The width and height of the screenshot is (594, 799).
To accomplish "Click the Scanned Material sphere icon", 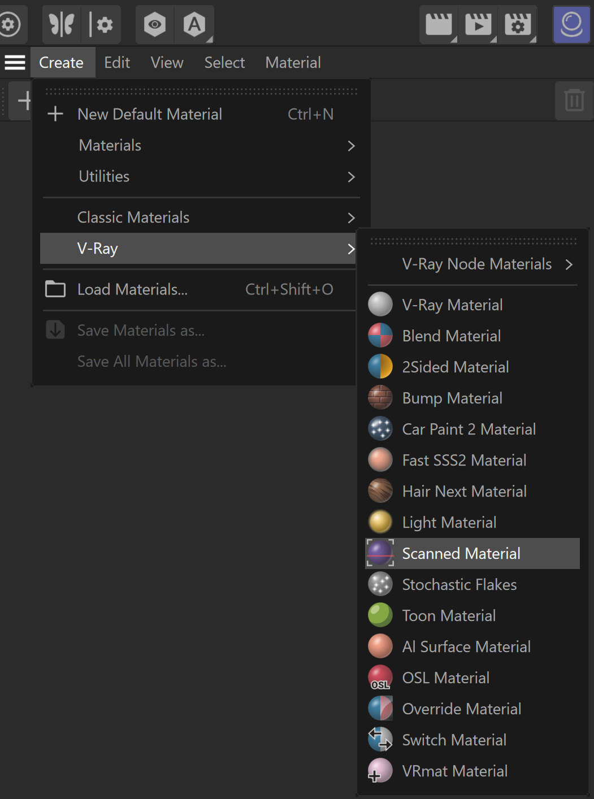I will 380,553.
